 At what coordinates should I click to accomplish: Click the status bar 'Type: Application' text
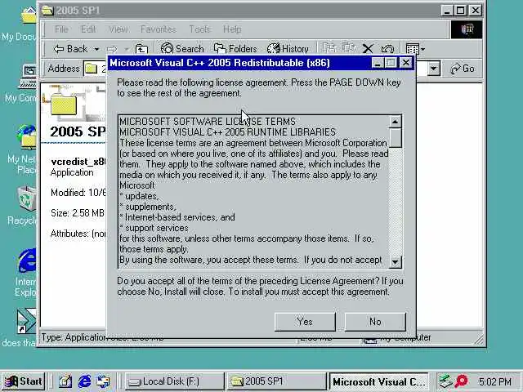point(74,337)
